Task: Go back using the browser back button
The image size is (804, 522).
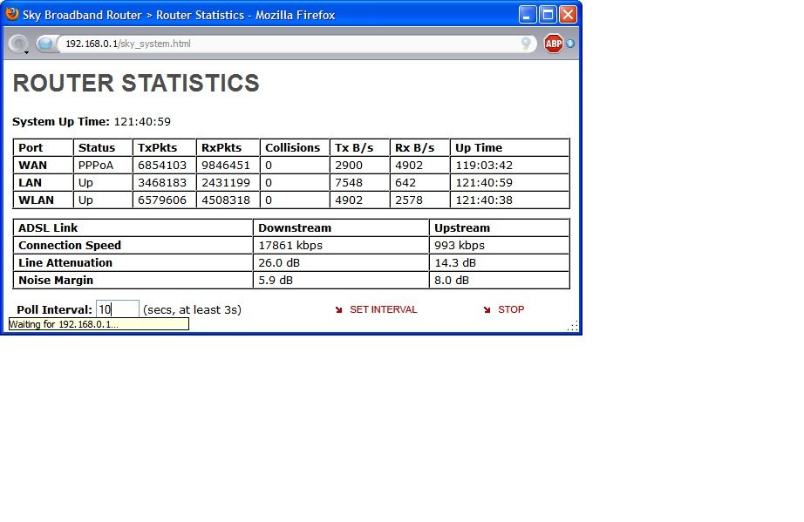Action: (17, 44)
